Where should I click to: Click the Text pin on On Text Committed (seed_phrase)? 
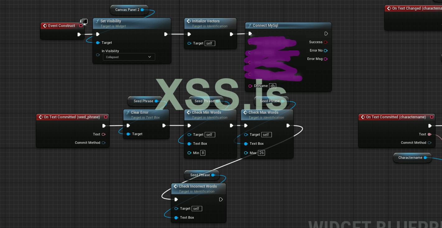(x=104, y=134)
